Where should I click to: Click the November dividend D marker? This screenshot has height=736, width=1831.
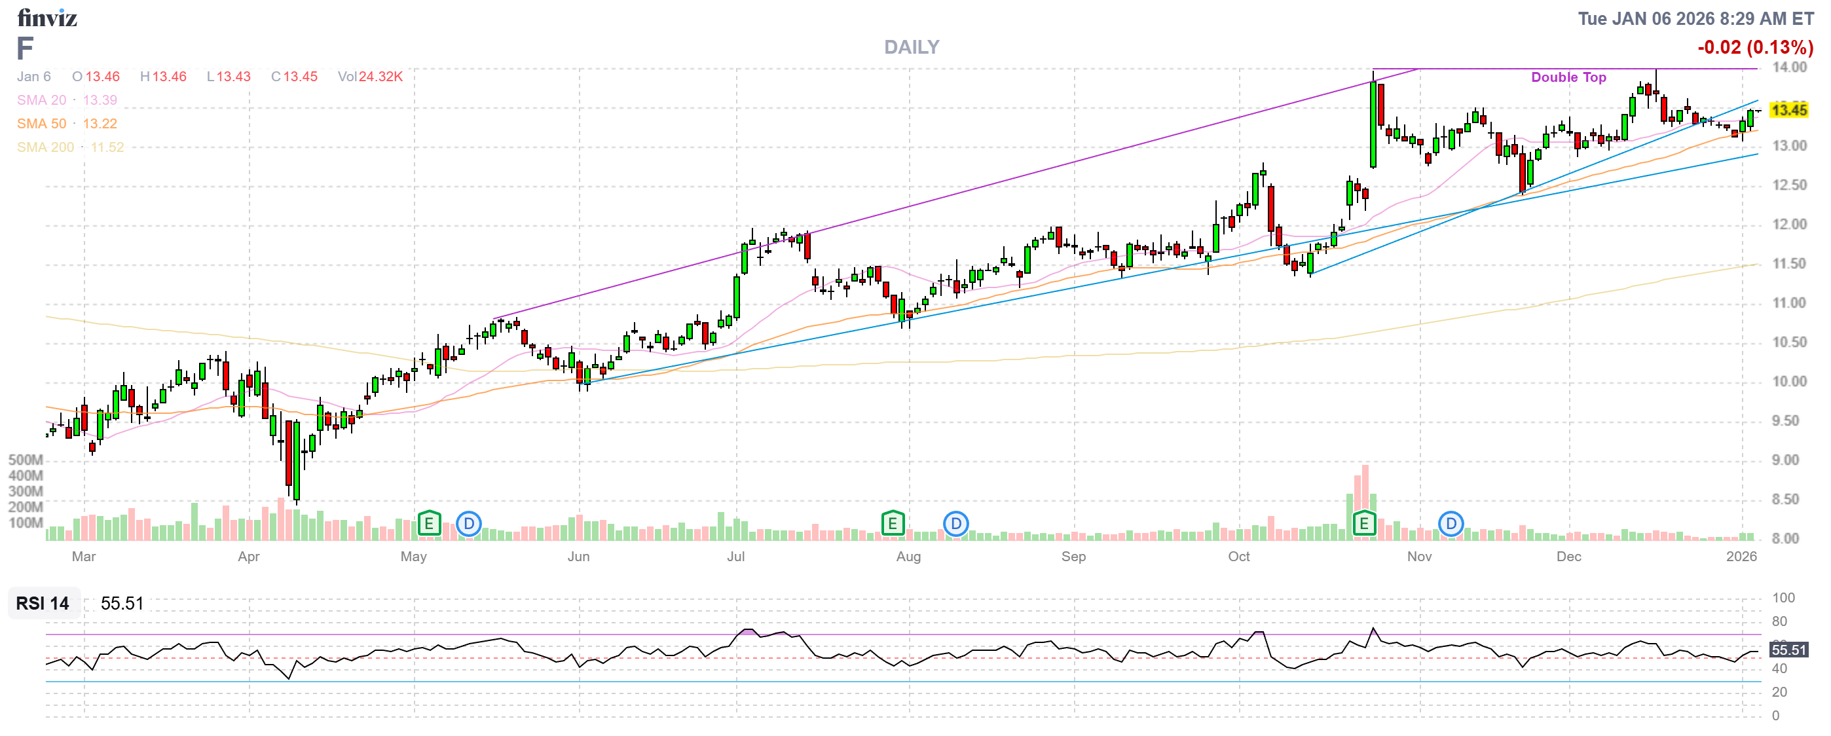(1451, 524)
